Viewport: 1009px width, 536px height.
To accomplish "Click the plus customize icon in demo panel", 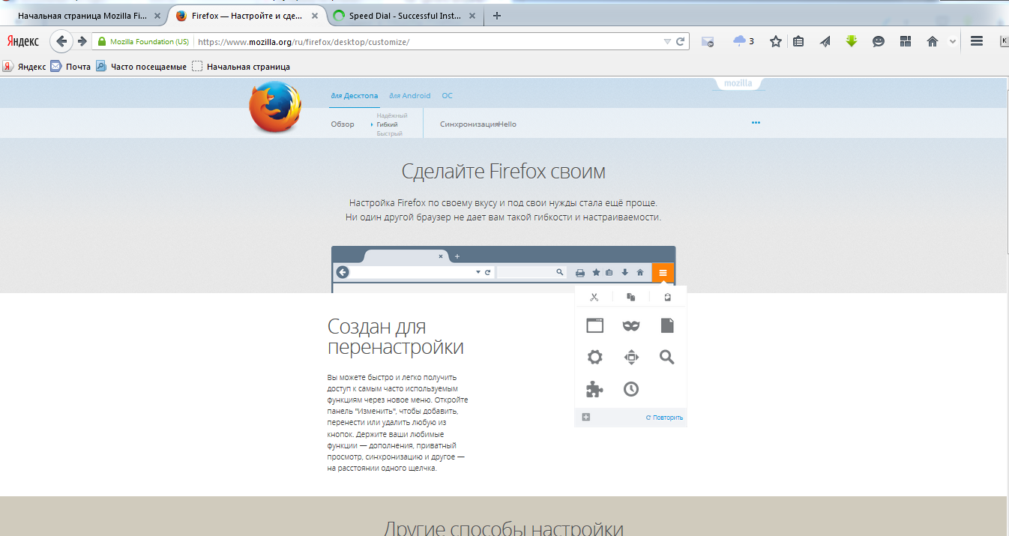I will (586, 417).
